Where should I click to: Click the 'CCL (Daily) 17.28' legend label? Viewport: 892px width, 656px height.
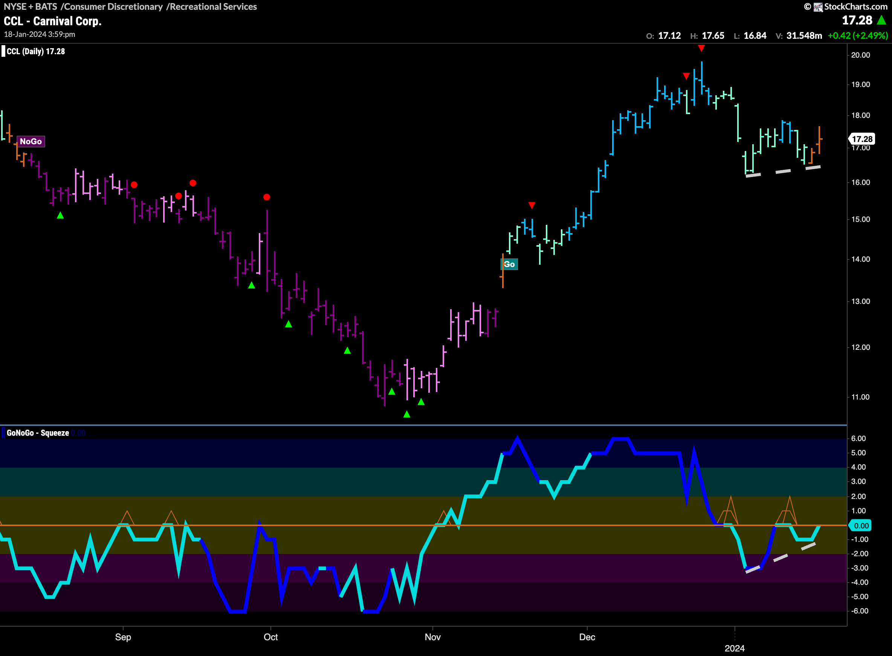(x=36, y=51)
